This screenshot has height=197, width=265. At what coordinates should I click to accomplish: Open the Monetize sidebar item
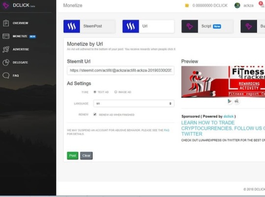[x=20, y=36]
